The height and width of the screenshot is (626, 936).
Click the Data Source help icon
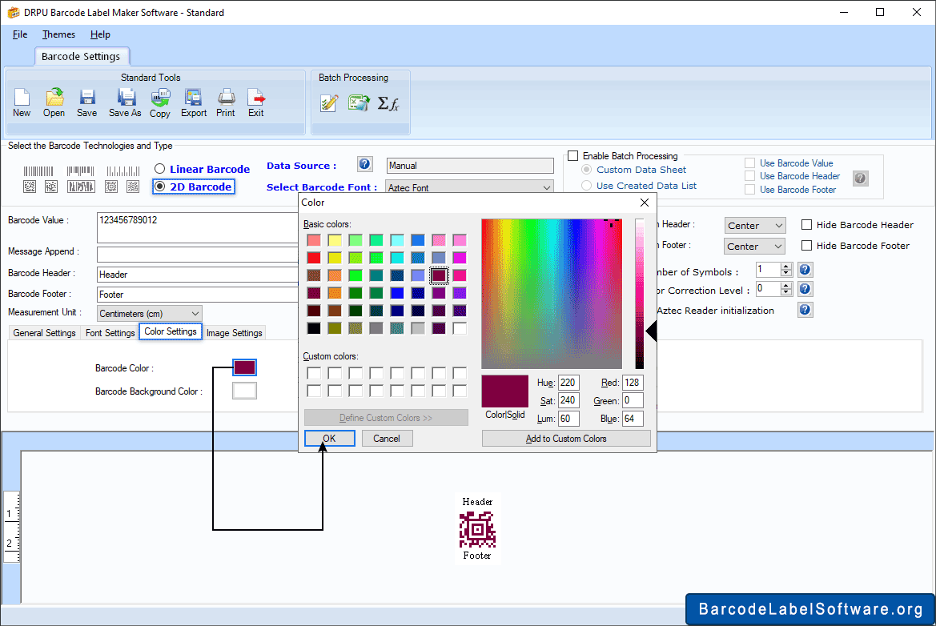pos(365,164)
